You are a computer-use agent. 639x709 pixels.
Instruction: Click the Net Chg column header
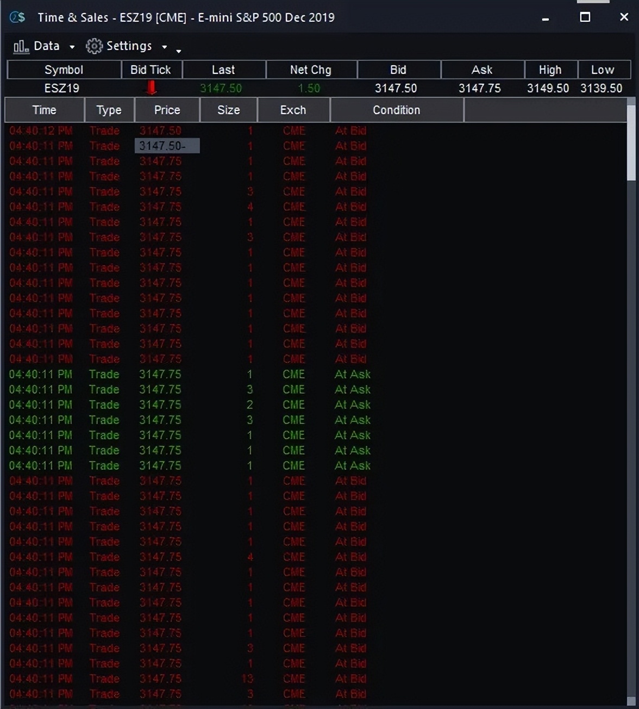(311, 70)
